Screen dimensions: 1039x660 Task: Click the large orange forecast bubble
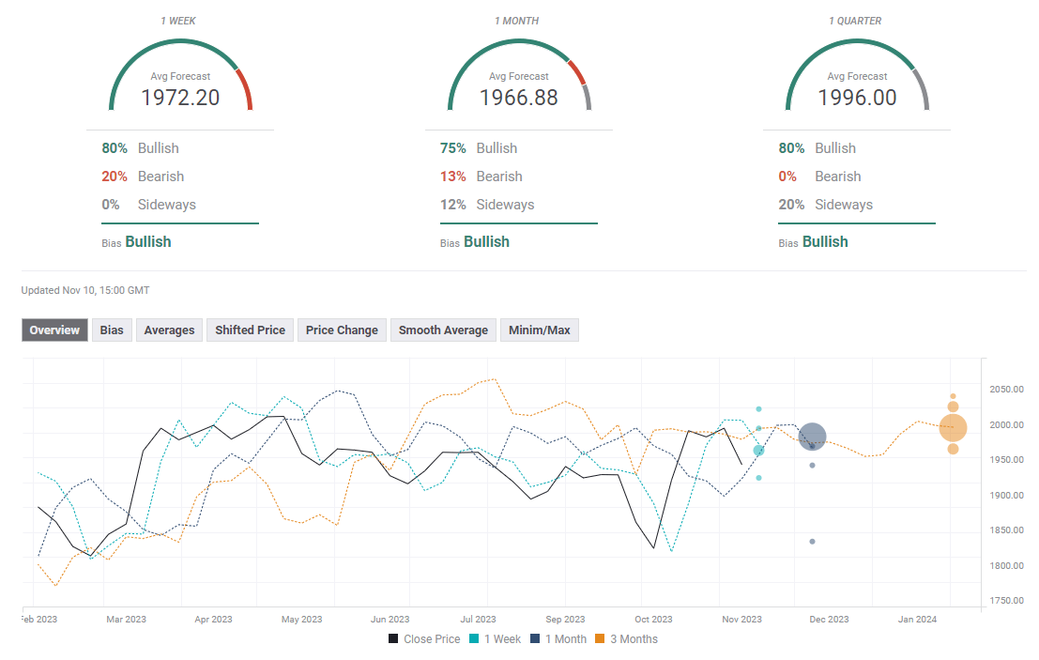[953, 428]
